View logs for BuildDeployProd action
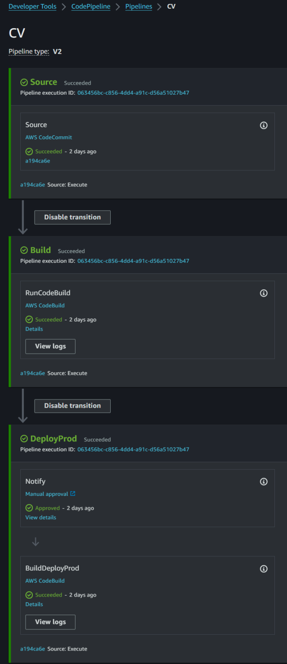This screenshot has height=664, width=287. (x=50, y=622)
